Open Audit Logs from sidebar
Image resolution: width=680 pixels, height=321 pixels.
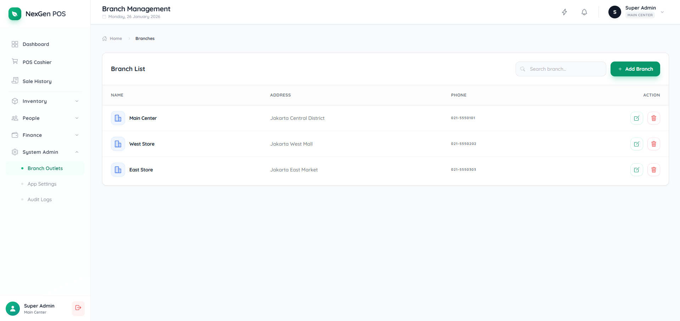click(39, 199)
